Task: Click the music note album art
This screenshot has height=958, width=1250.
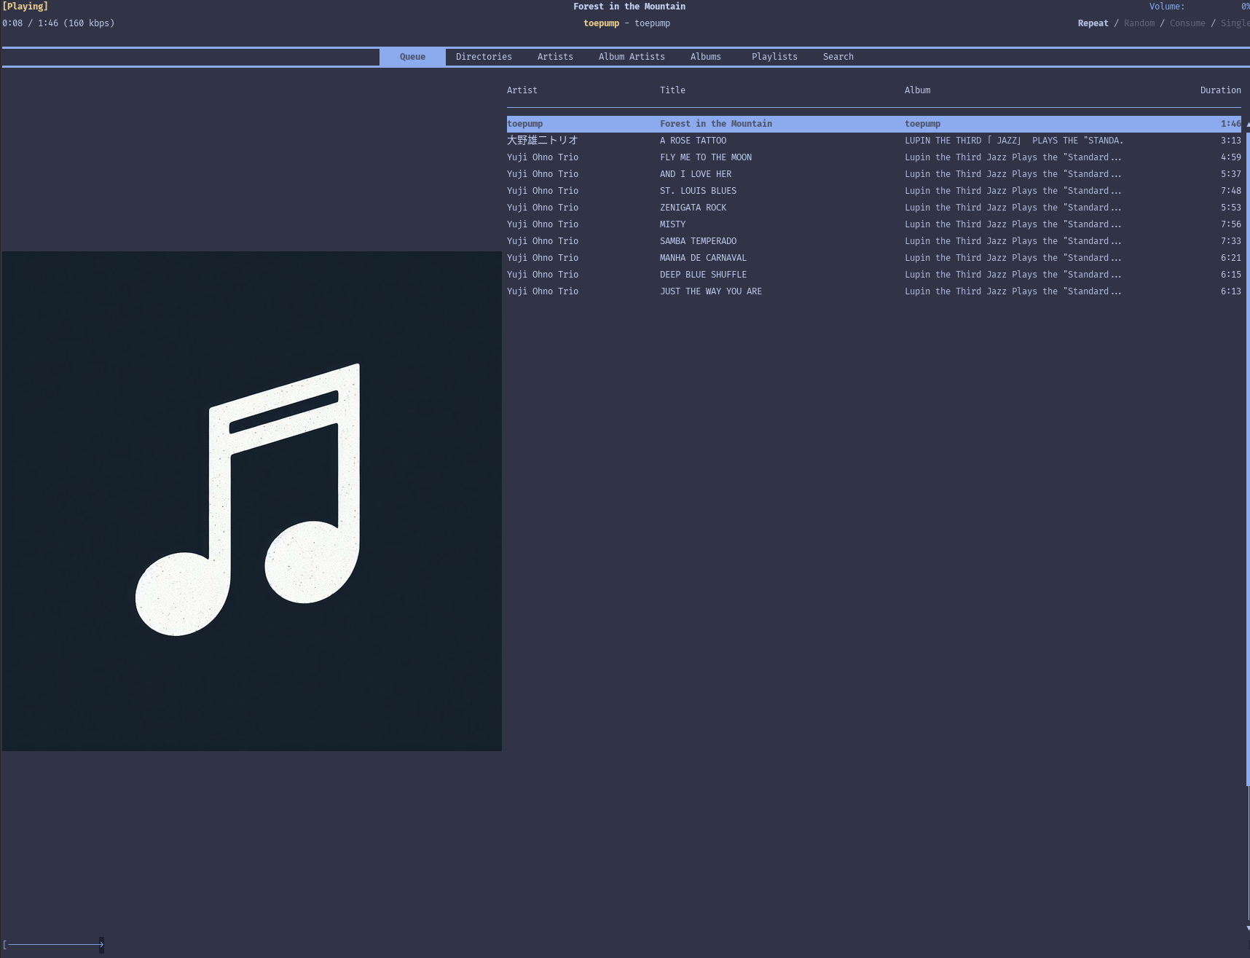Action: (x=252, y=501)
